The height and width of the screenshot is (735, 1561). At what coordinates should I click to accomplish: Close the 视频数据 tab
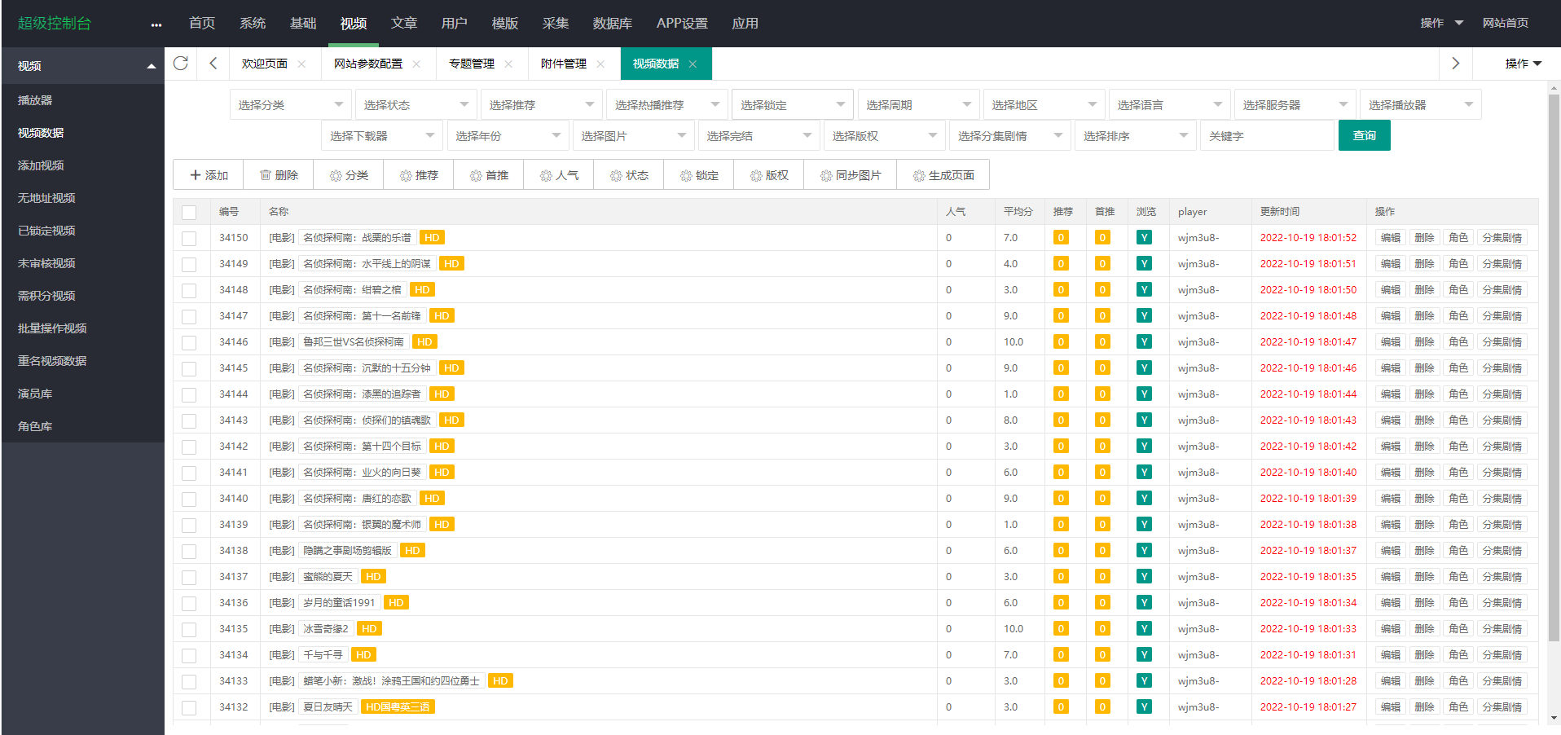[693, 64]
